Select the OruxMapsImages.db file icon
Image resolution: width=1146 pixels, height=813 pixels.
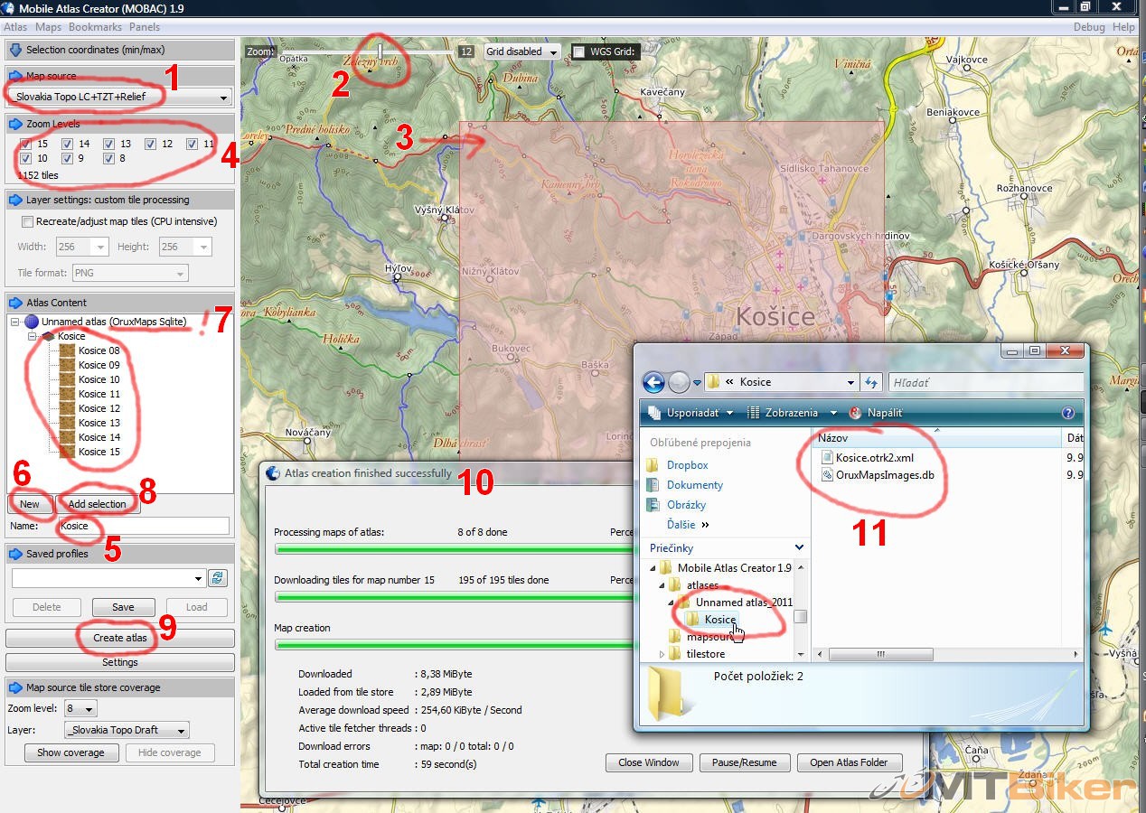coord(827,475)
